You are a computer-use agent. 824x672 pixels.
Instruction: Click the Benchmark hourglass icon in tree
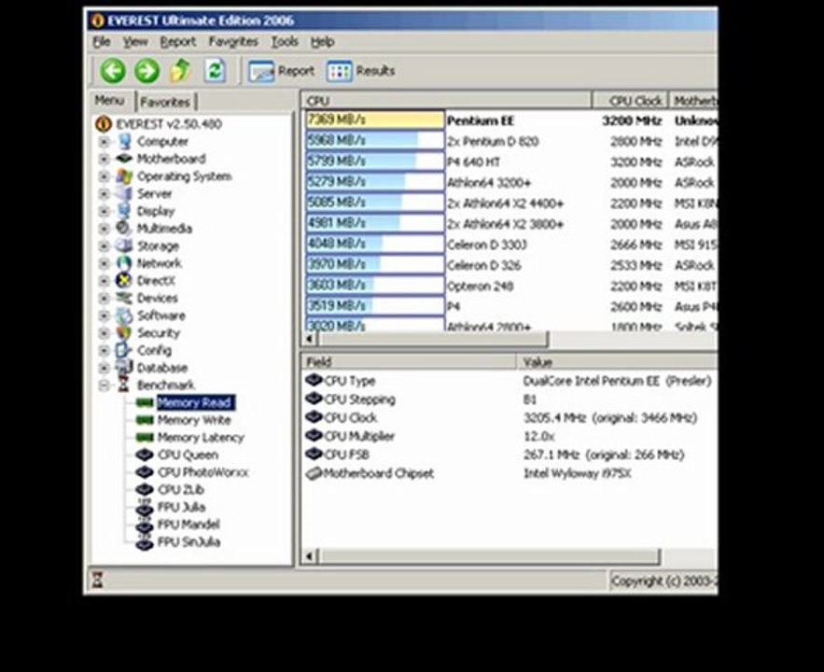(124, 385)
